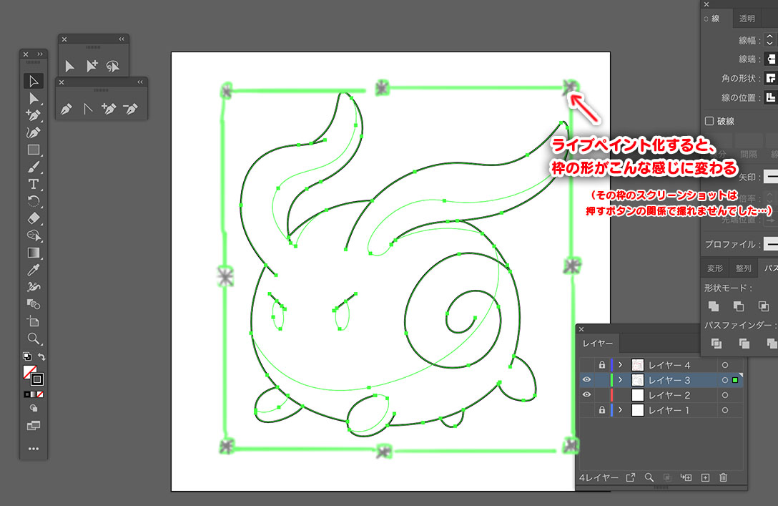Click レイヤー 3 green selection indicator
The width and height of the screenshot is (778, 506).
(x=735, y=380)
